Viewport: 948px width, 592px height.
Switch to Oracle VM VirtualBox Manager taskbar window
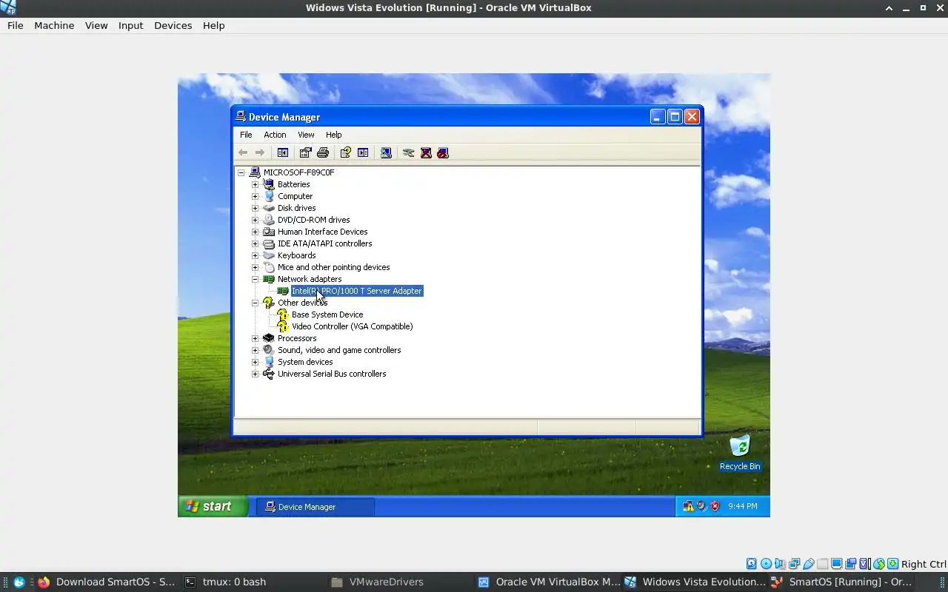pos(549,582)
